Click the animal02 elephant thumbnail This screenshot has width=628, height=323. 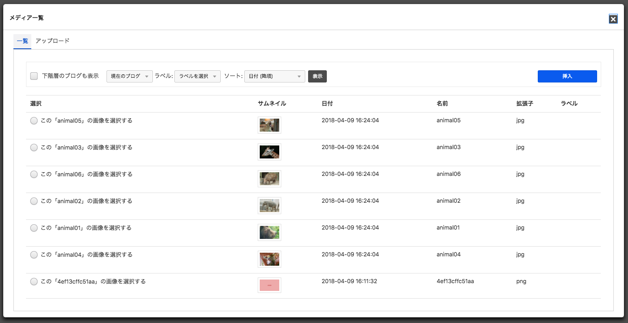269,206
